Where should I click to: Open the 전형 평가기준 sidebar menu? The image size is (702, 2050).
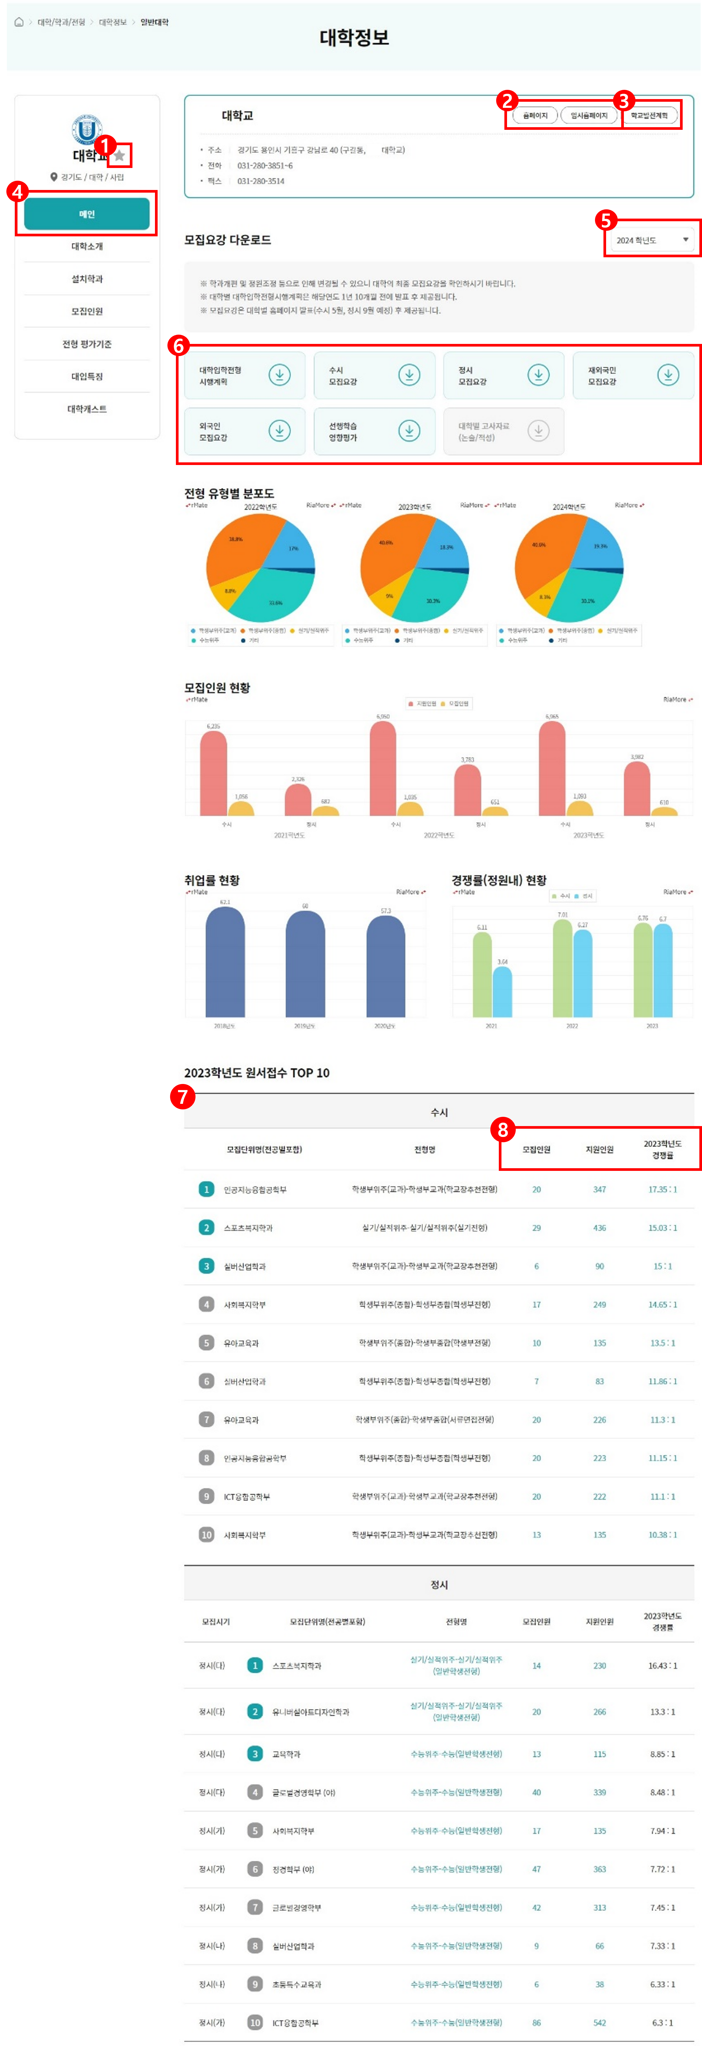pos(87,345)
